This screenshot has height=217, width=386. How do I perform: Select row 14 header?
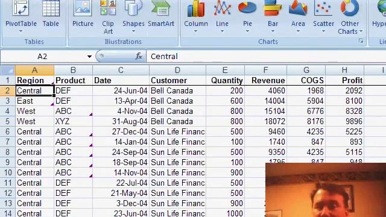pos(8,213)
